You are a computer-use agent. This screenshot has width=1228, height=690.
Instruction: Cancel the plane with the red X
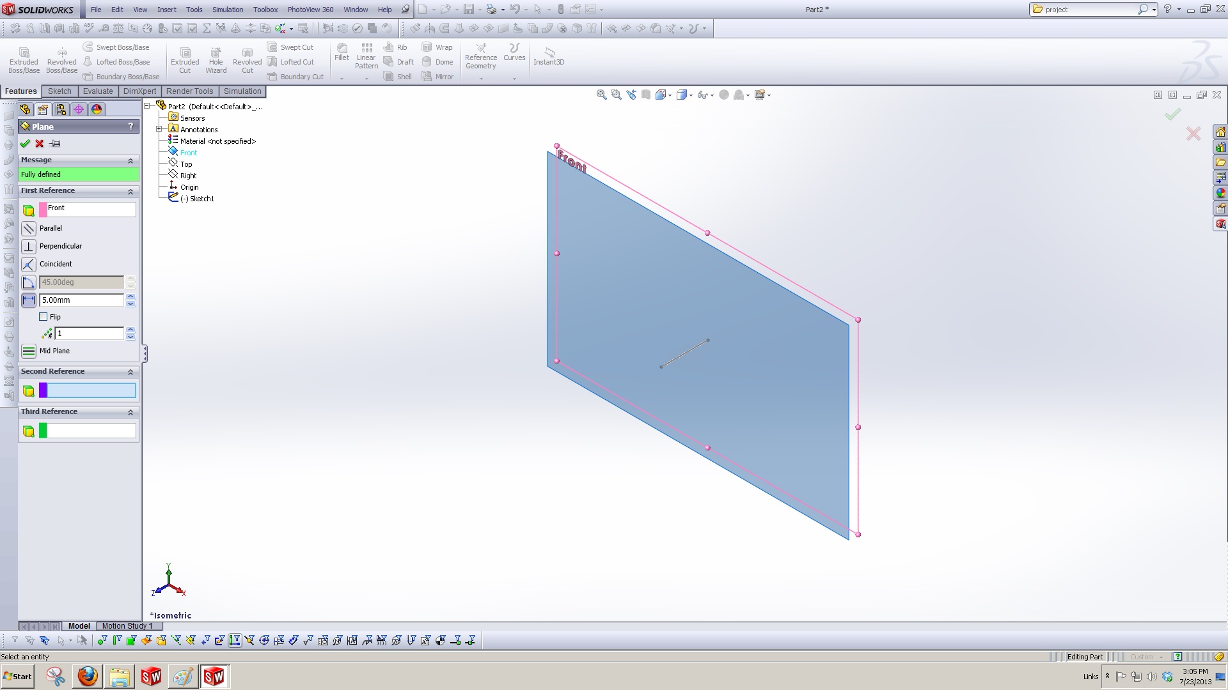pos(40,144)
